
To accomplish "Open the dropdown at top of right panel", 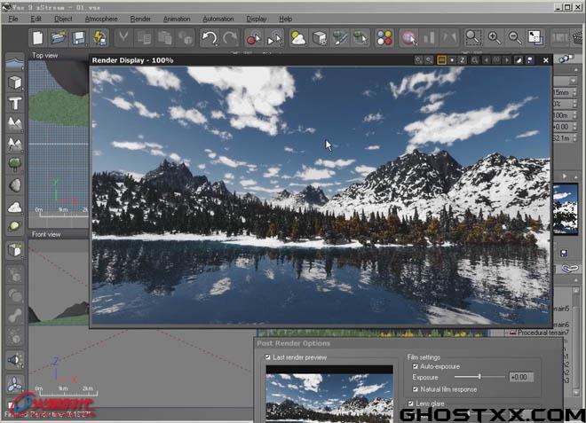I will tap(573, 81).
